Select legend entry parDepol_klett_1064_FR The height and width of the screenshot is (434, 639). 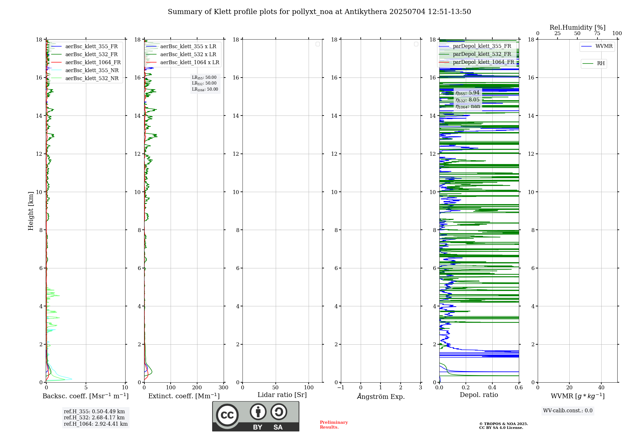pos(476,62)
